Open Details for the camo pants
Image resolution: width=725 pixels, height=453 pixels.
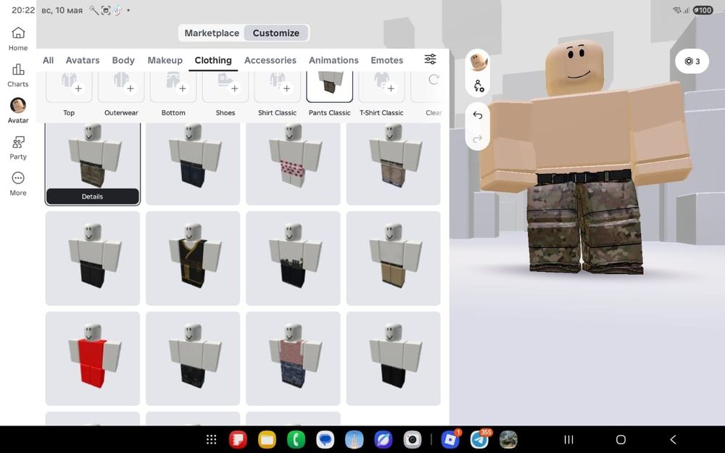point(93,196)
